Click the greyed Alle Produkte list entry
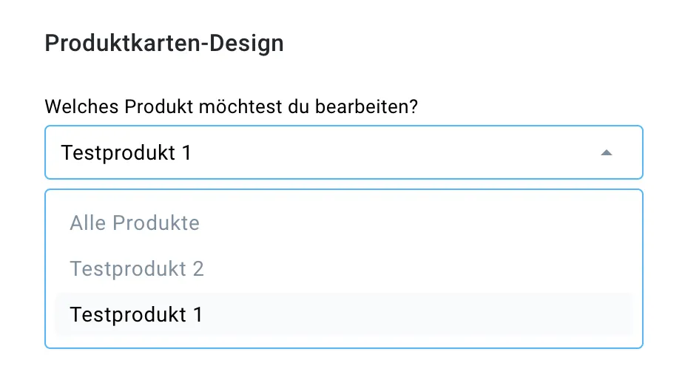This screenshot has height=380, width=685. click(343, 223)
